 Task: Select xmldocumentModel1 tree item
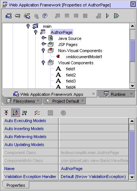pos(84,57)
